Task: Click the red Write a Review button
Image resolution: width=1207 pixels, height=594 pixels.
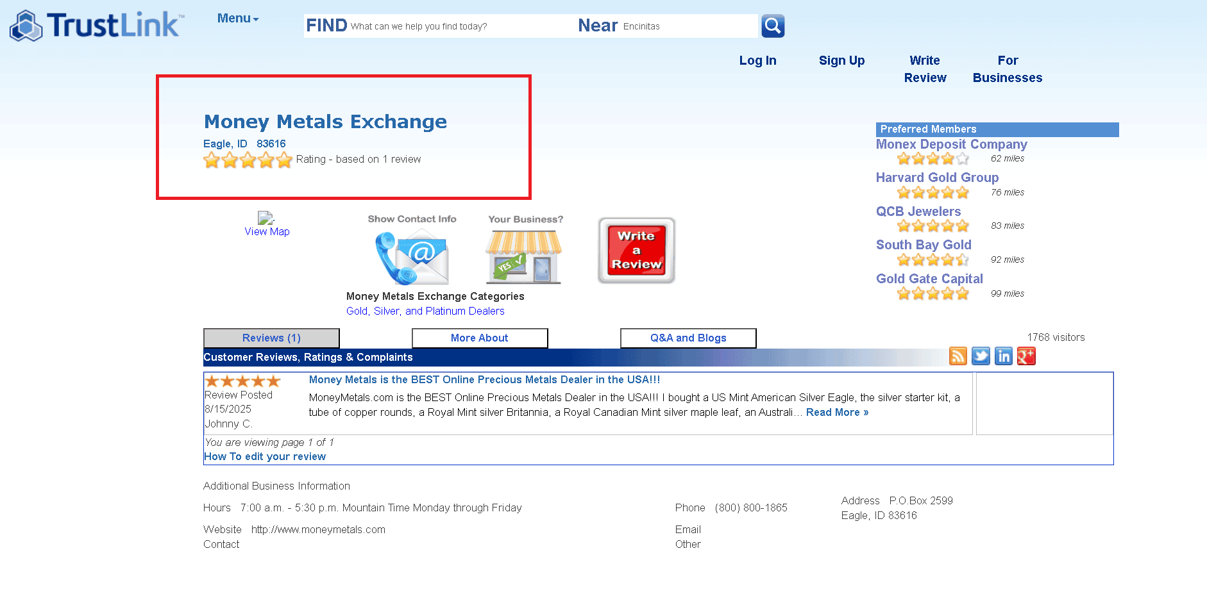Action: pyautogui.click(x=636, y=251)
